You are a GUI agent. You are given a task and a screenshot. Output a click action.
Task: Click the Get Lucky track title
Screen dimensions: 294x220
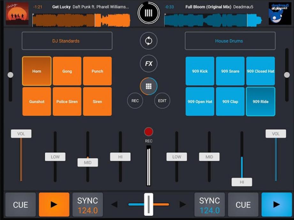coord(61,7)
